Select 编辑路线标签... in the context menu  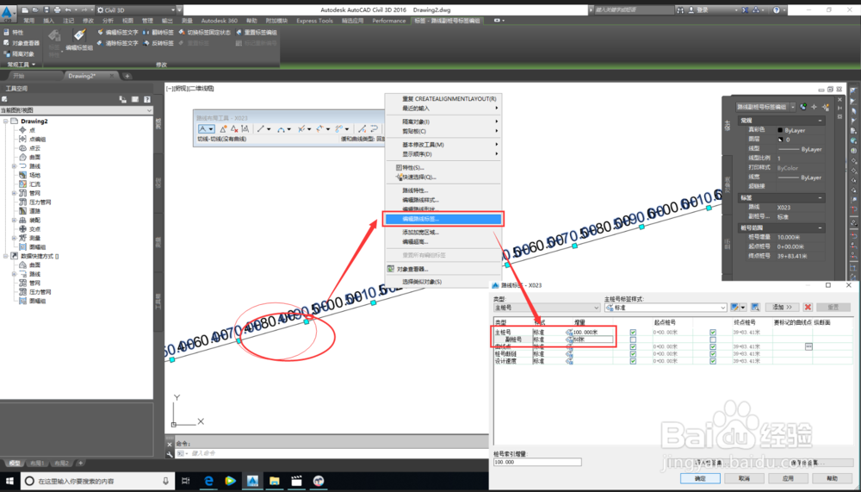click(x=443, y=219)
